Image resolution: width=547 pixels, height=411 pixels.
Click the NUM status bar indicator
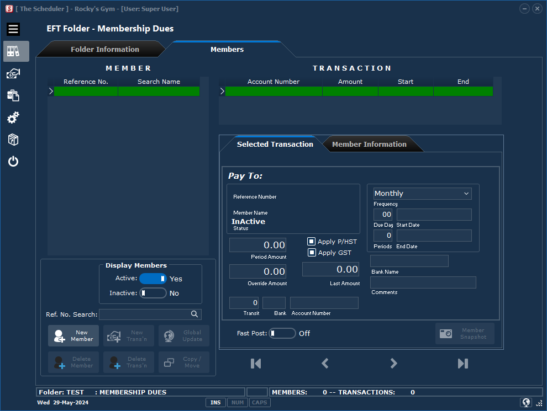point(238,402)
